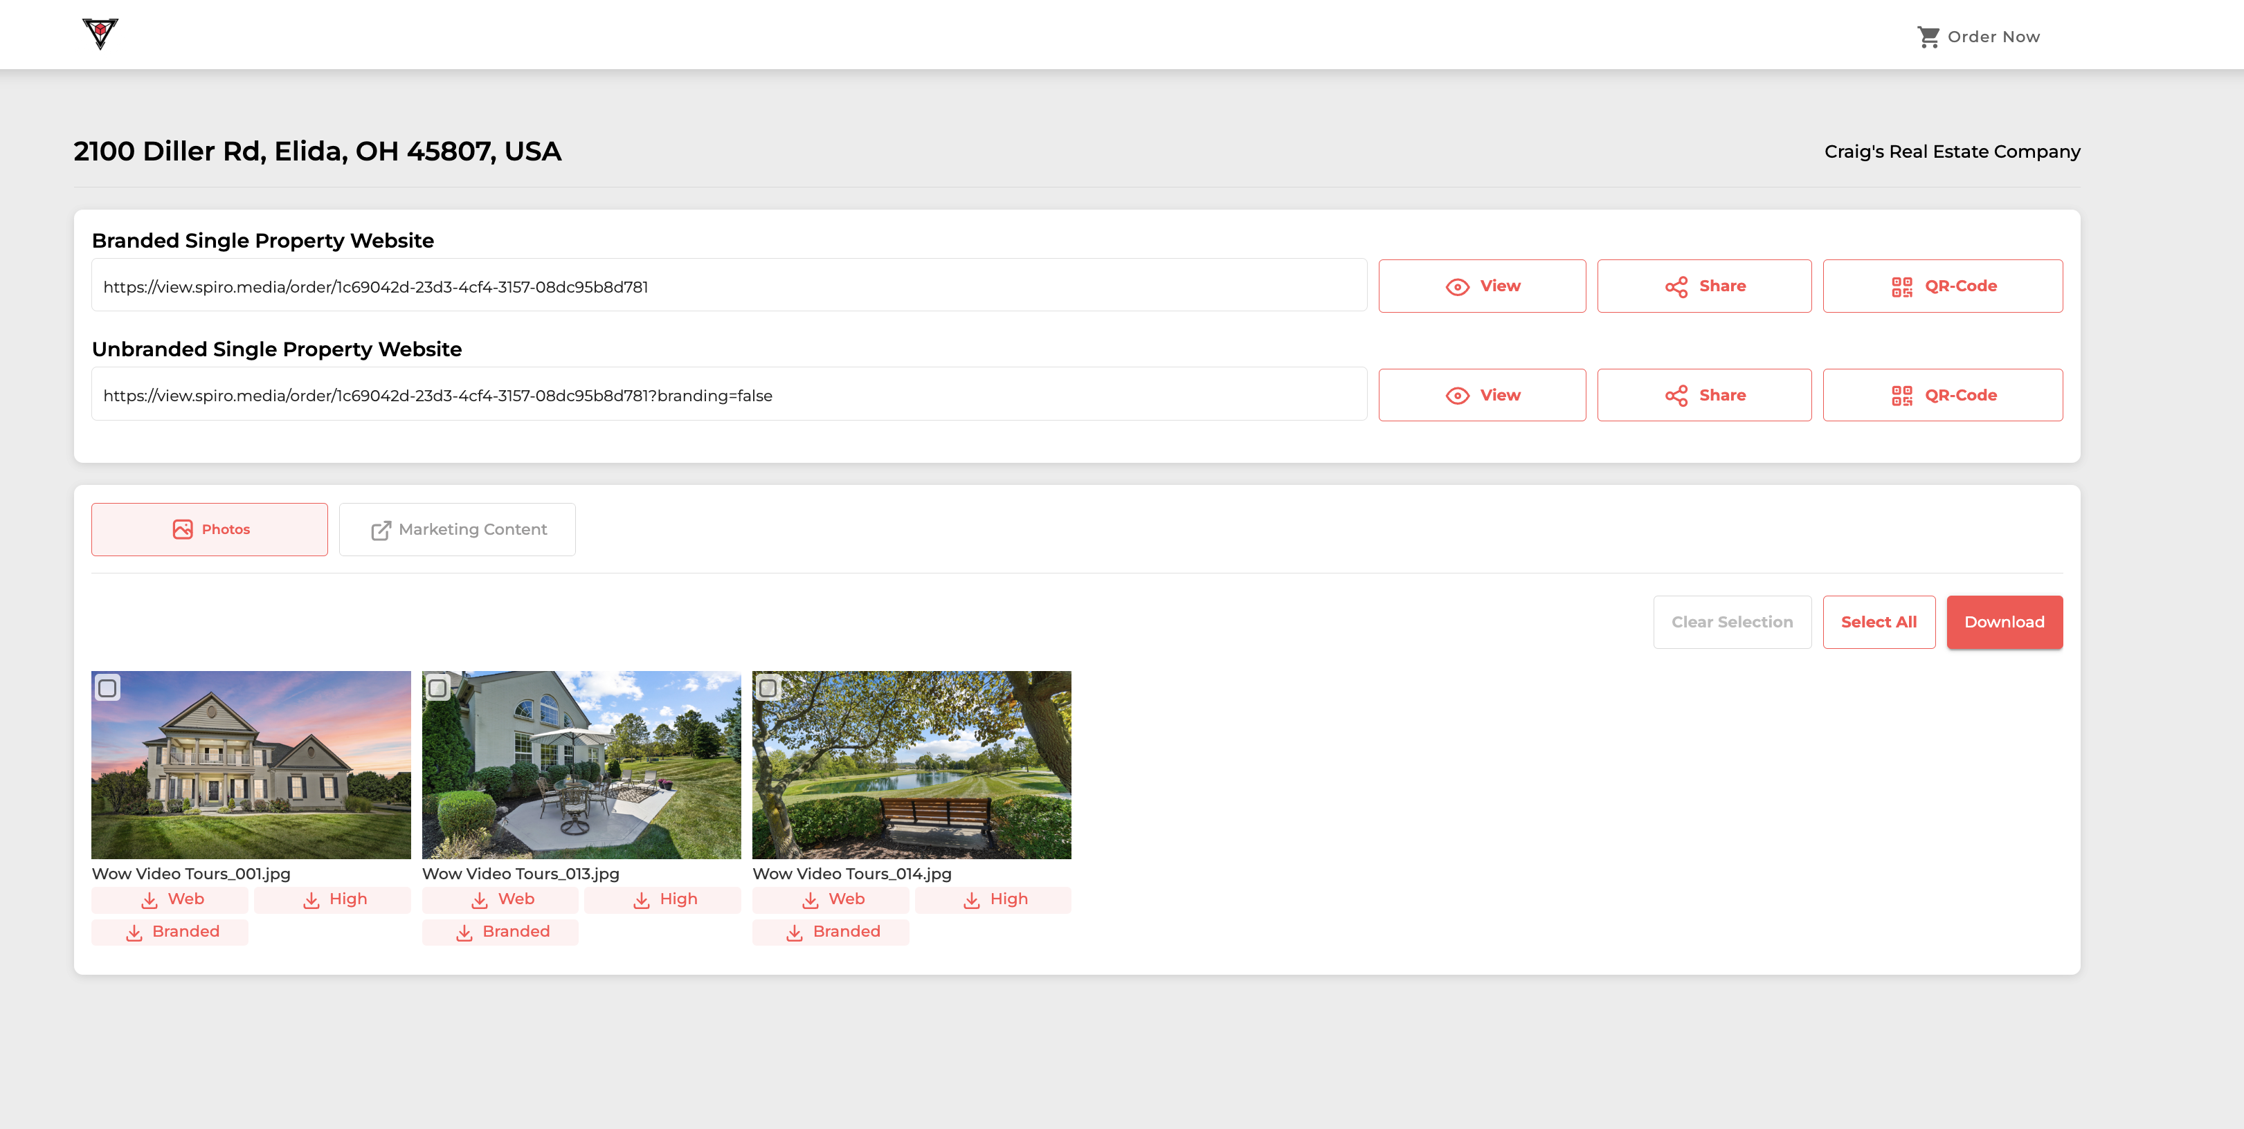The image size is (2244, 1129).
Task: Download High version of Tours_013.jpg
Action: click(663, 899)
